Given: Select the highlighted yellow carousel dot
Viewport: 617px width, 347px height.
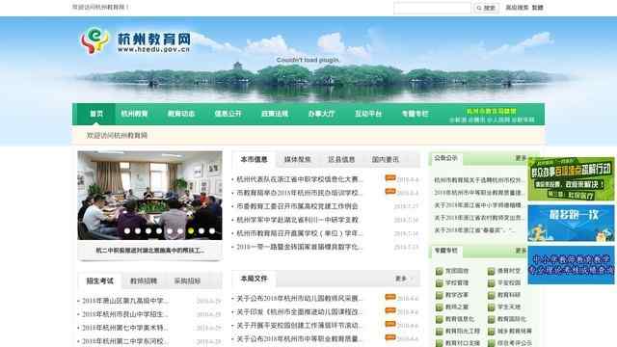Looking at the screenshot, I should pos(191,231).
